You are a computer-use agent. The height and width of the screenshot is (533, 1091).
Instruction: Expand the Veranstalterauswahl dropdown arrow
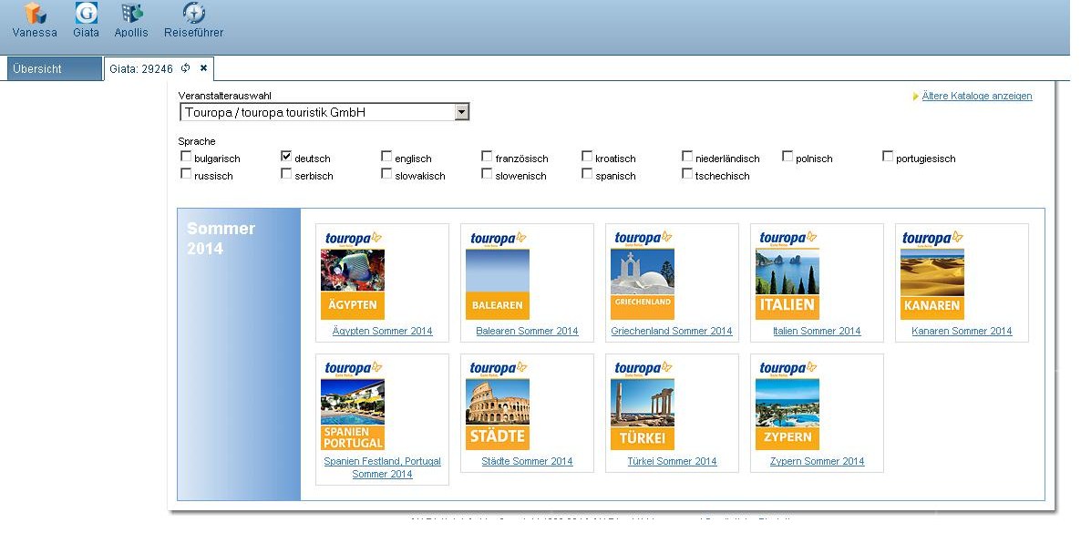tap(461, 112)
